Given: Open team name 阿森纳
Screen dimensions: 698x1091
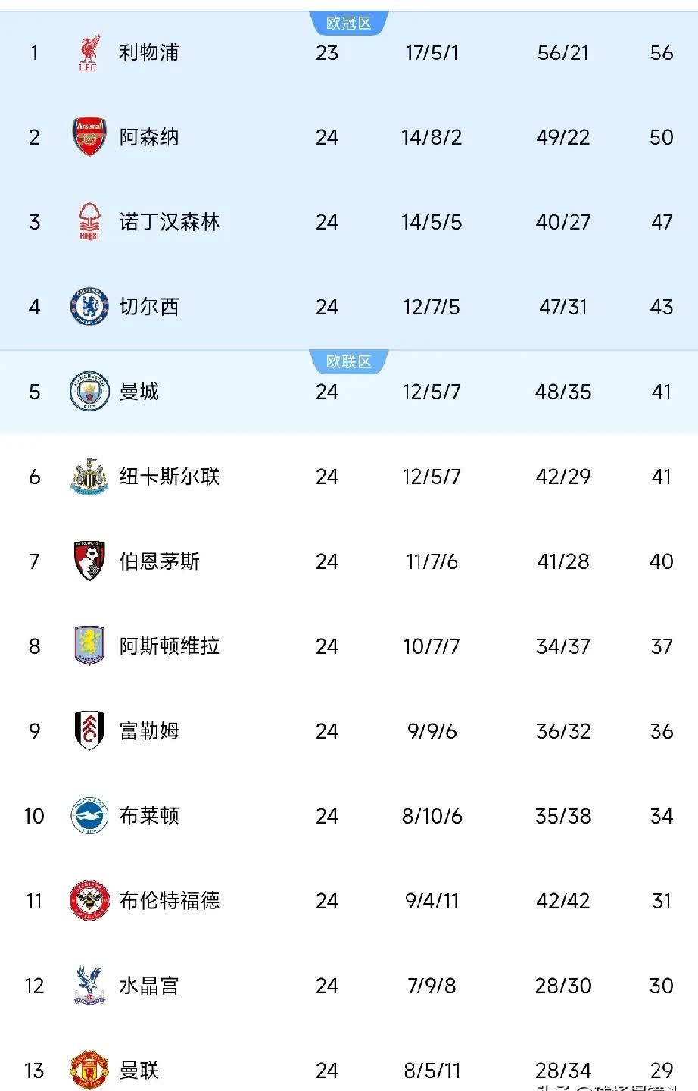Looking at the screenshot, I should tap(149, 137).
